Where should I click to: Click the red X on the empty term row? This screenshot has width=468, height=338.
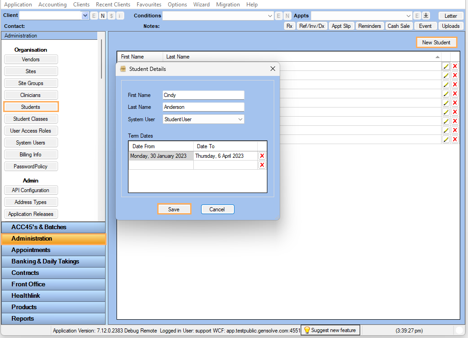[262, 165]
